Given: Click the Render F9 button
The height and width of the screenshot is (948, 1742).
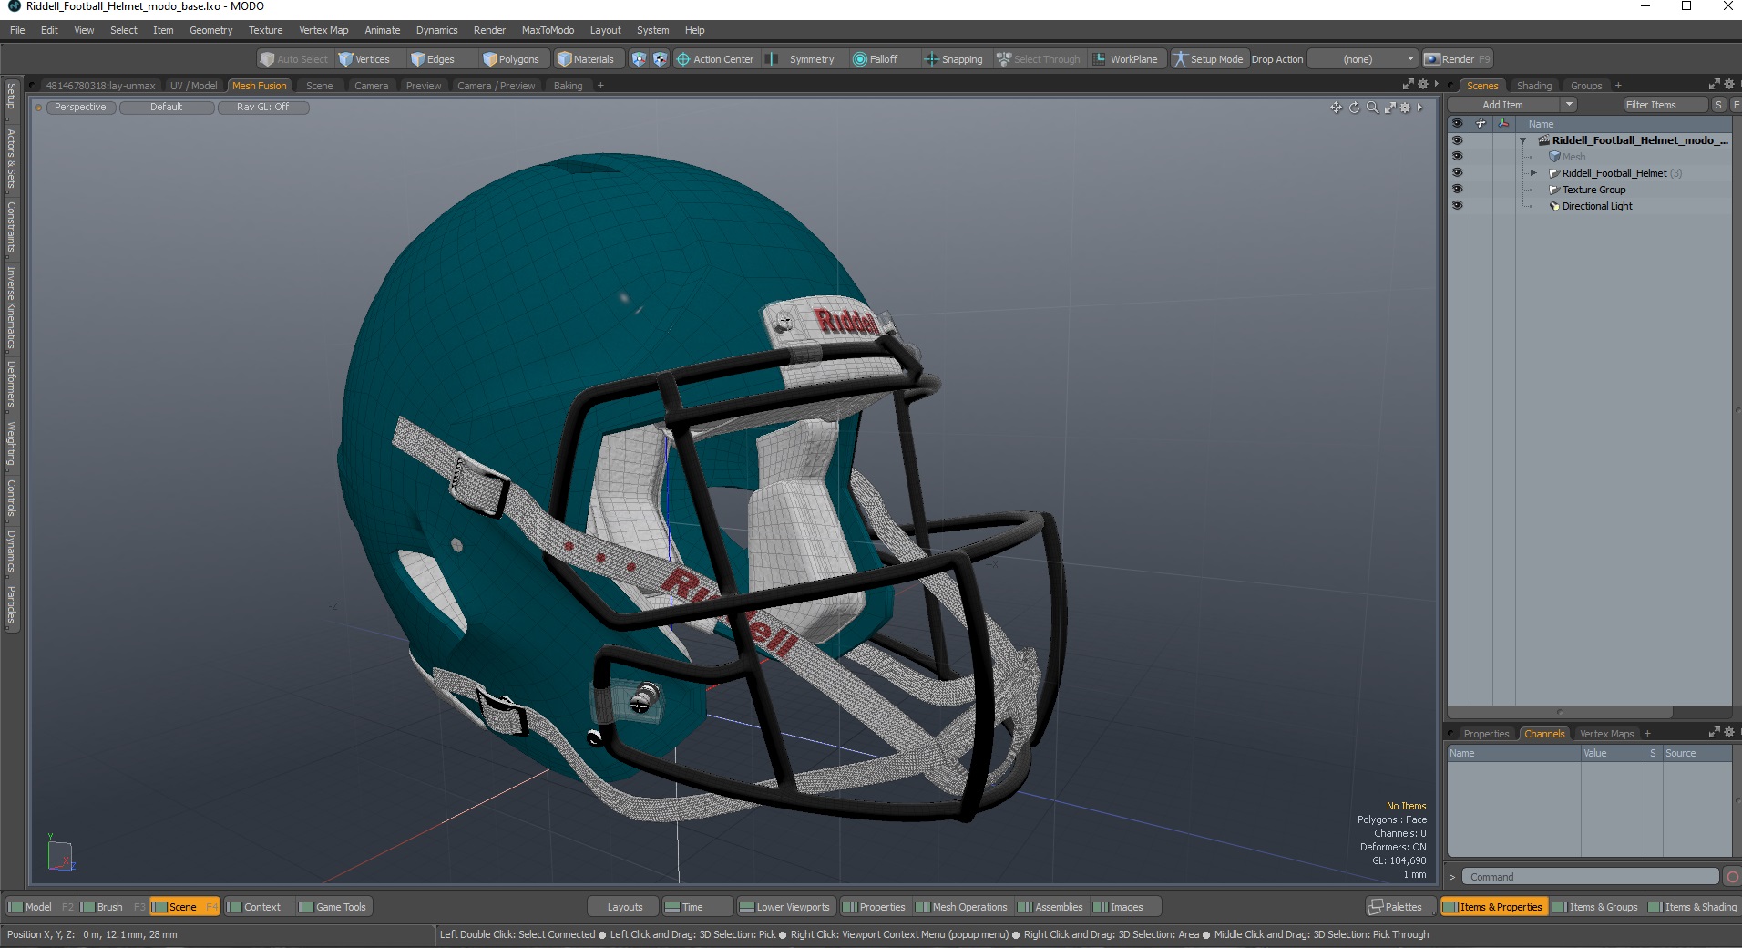Looking at the screenshot, I should tap(1458, 59).
